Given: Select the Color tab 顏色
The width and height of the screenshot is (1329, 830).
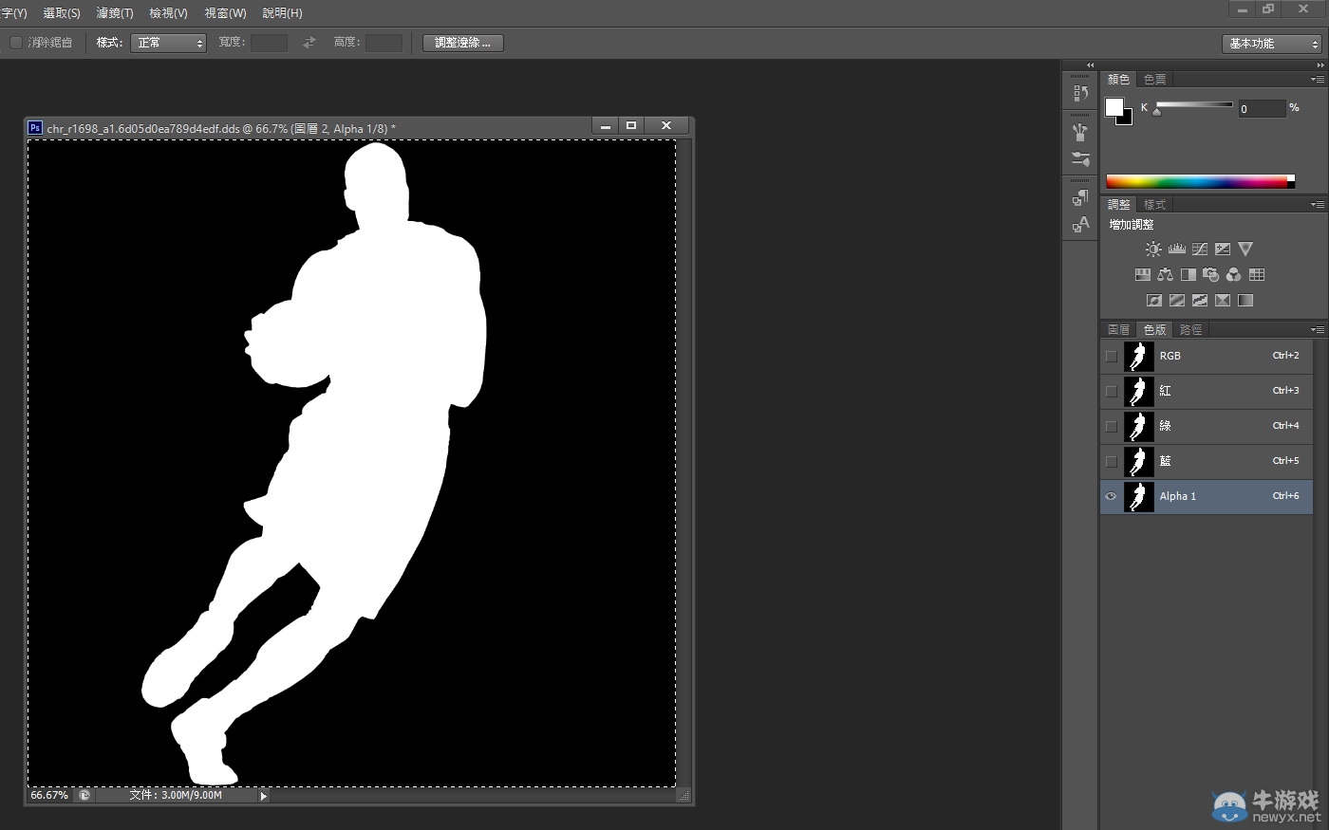Looking at the screenshot, I should click(x=1119, y=80).
